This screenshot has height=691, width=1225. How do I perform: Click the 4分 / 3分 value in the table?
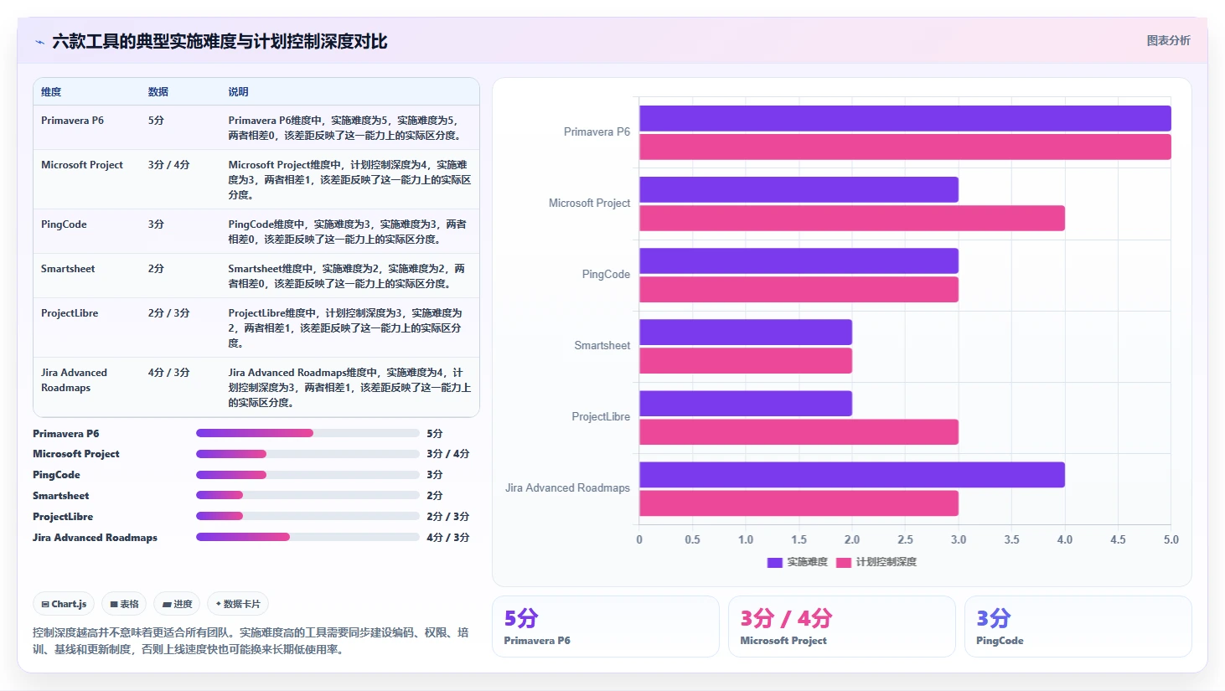pyautogui.click(x=169, y=373)
